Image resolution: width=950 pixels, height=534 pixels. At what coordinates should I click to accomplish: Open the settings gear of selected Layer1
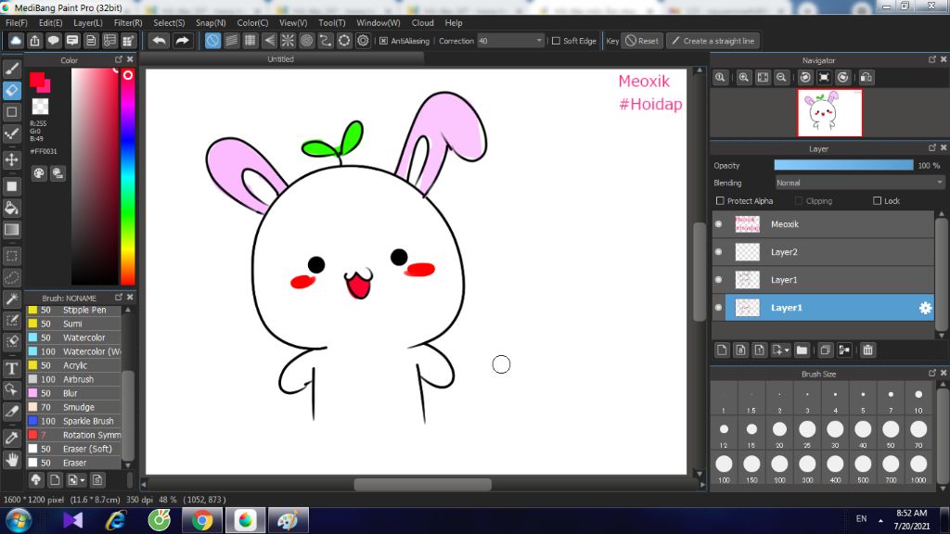(x=924, y=308)
